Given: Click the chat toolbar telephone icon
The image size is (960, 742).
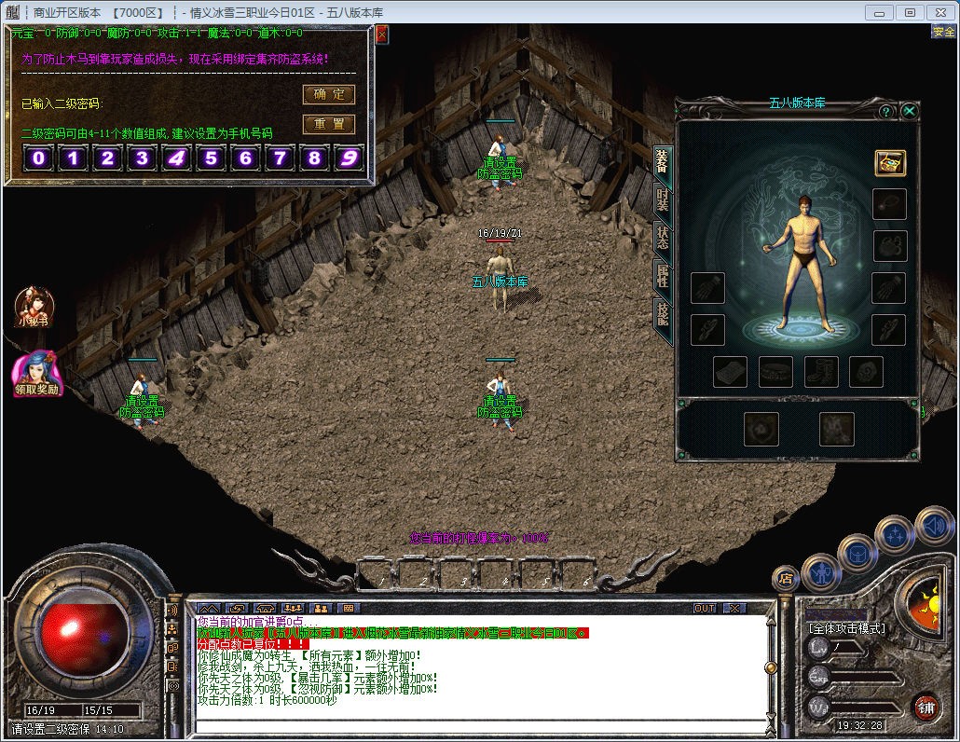Looking at the screenshot, I should coord(265,608).
